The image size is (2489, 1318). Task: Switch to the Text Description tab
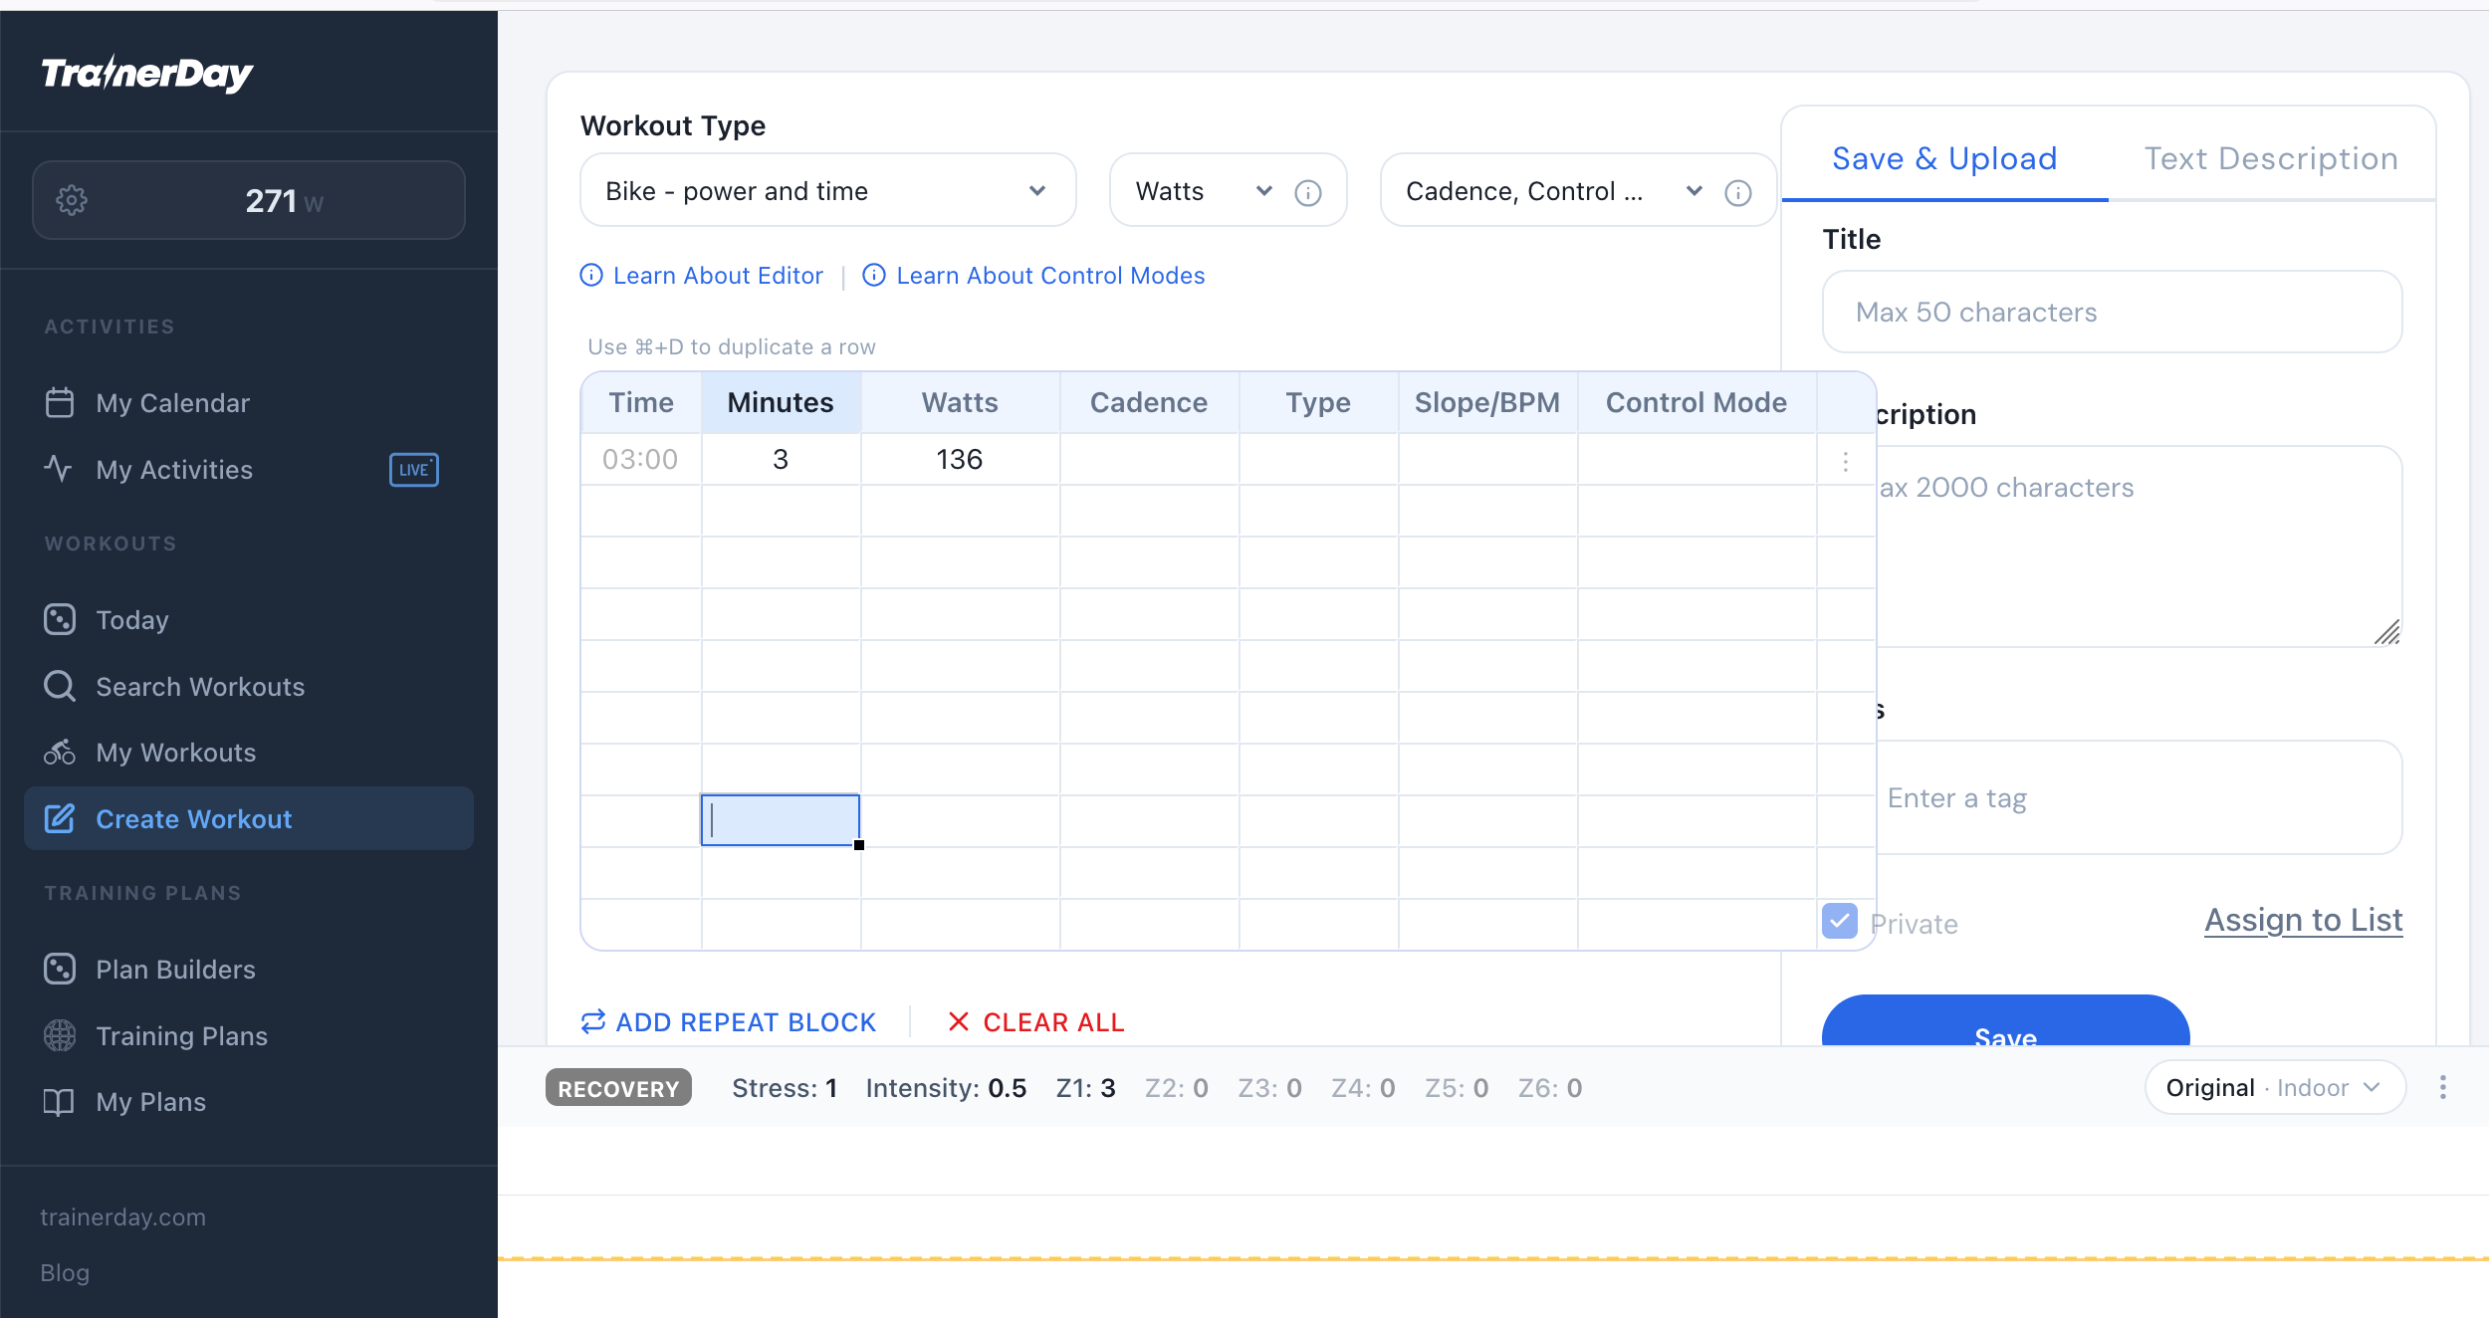pyautogui.click(x=2270, y=159)
